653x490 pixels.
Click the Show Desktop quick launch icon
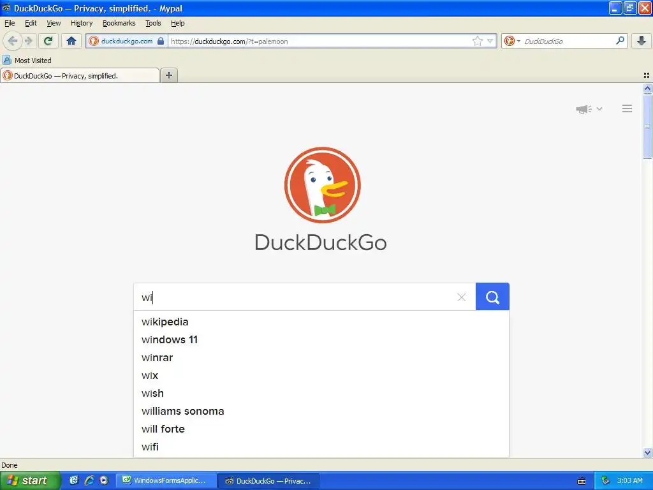pyautogui.click(x=74, y=480)
